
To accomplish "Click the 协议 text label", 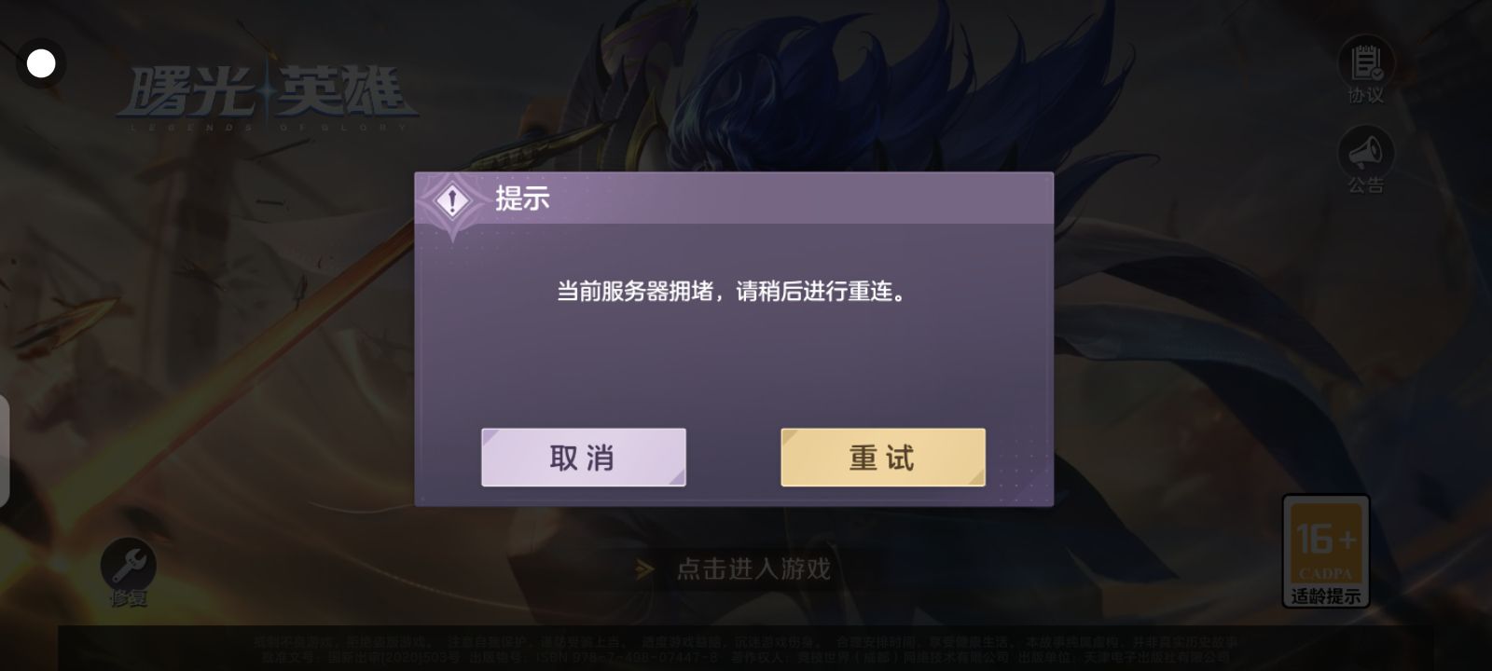I will point(1366,95).
